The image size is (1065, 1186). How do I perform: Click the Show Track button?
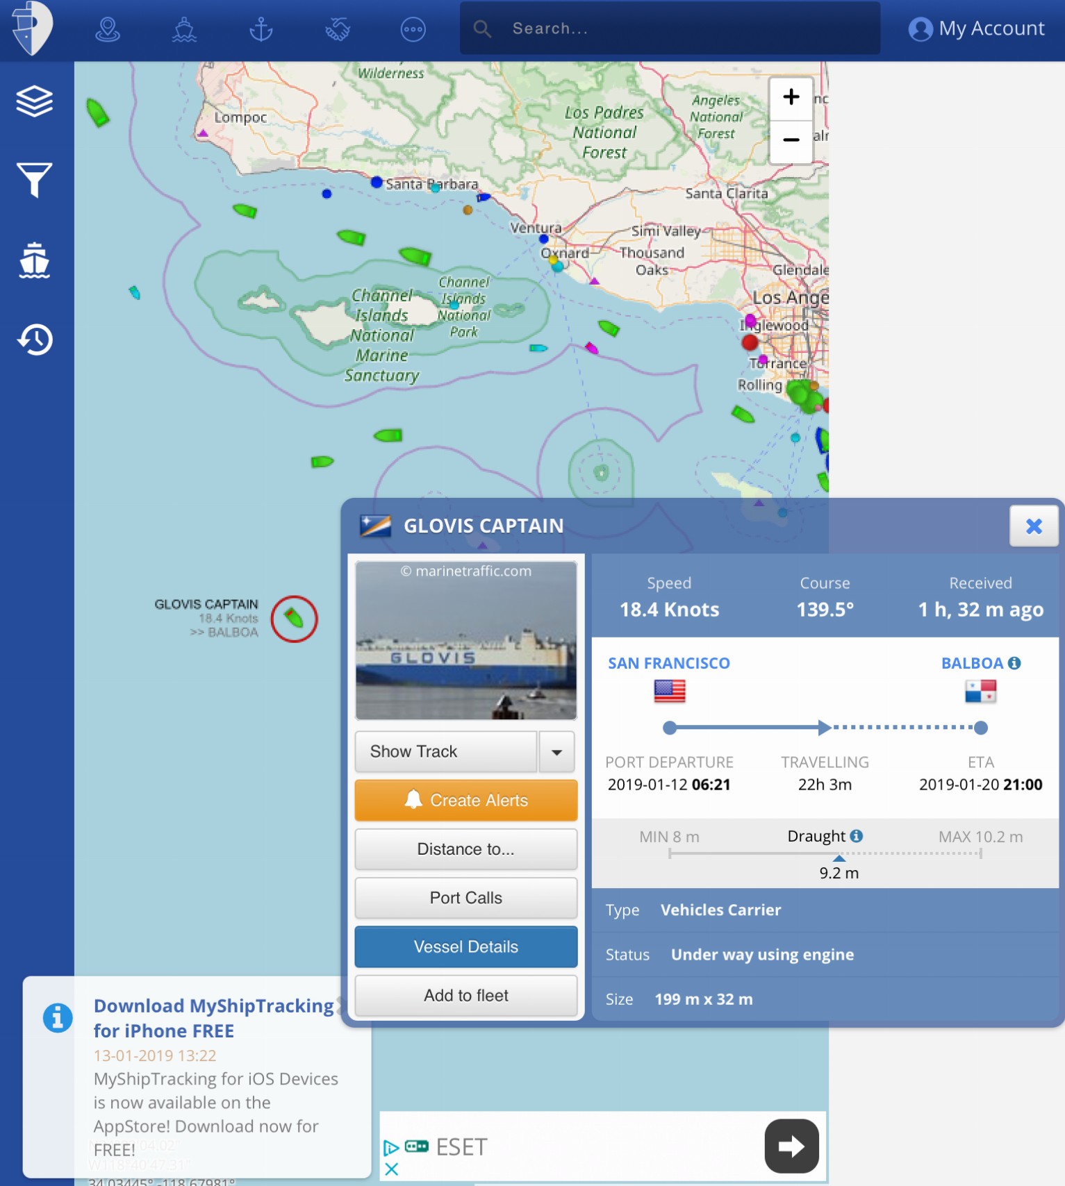(x=446, y=752)
